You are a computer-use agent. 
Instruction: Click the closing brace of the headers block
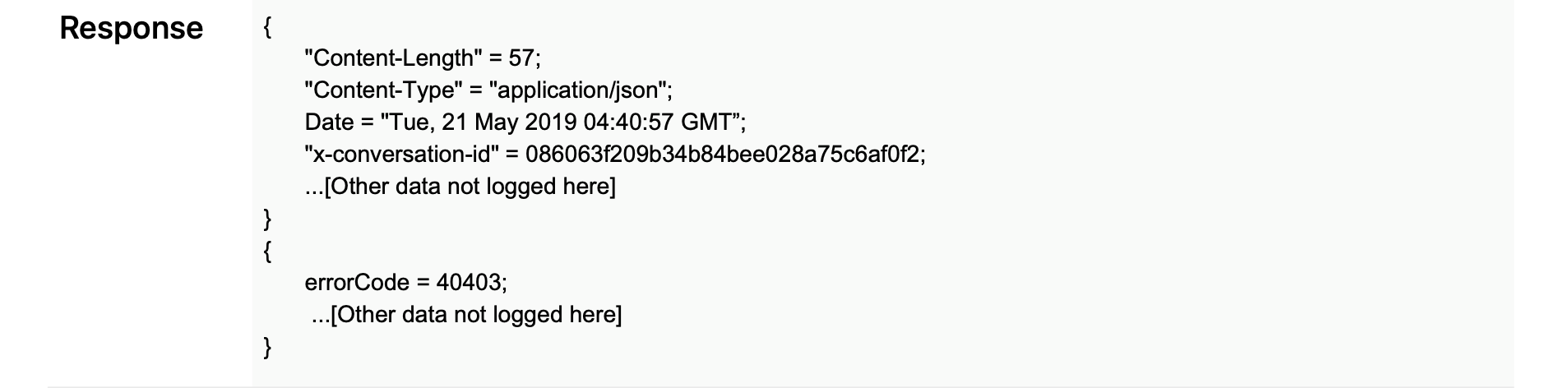point(267,219)
